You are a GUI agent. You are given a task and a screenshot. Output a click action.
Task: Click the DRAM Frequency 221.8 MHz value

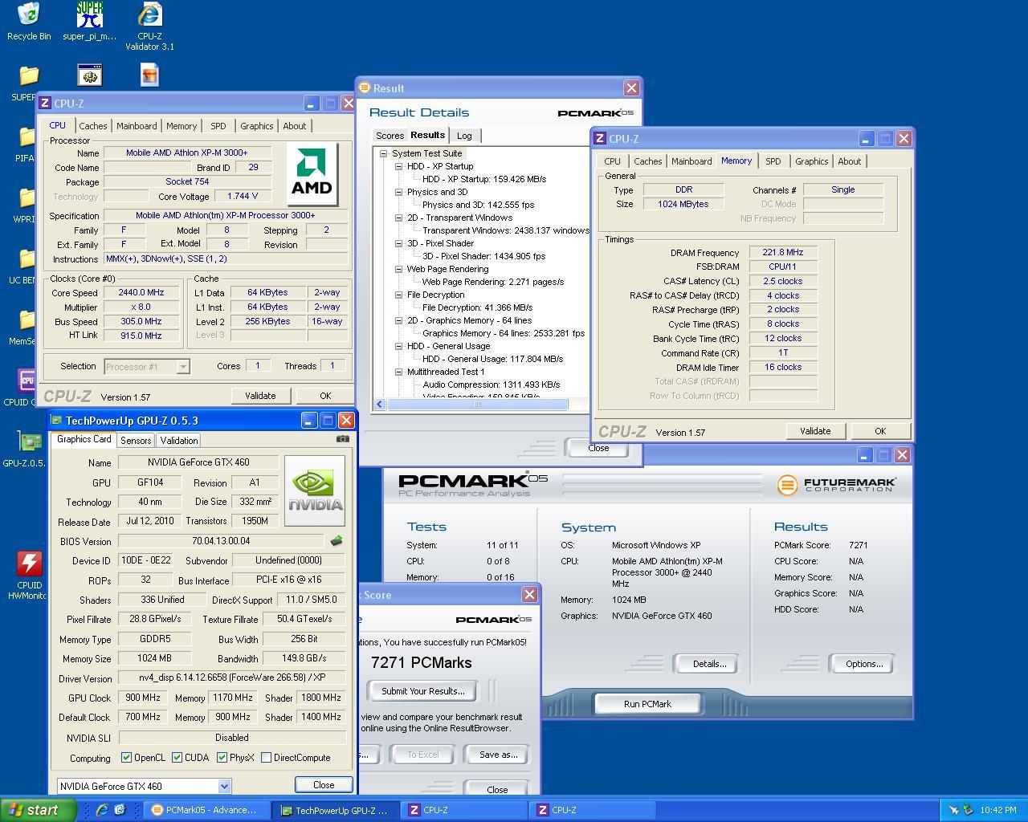click(783, 253)
